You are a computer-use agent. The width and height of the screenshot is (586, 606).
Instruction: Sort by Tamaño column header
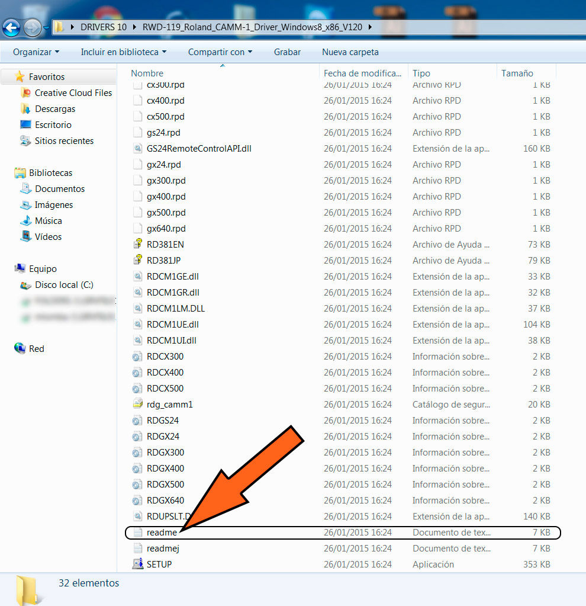[x=517, y=73]
